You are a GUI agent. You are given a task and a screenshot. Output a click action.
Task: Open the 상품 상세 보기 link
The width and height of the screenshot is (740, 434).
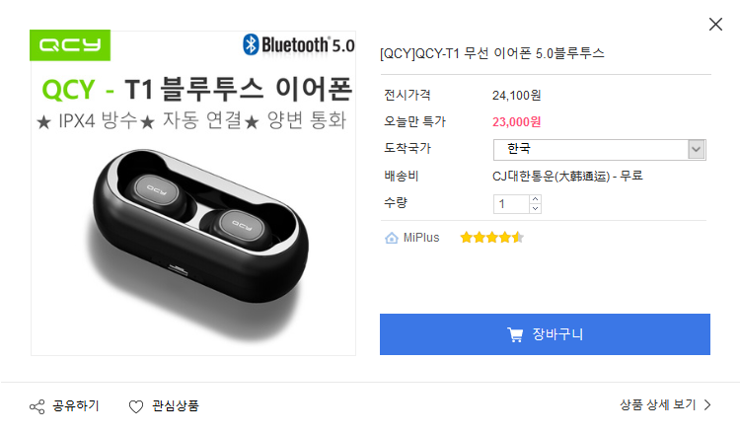[658, 404]
